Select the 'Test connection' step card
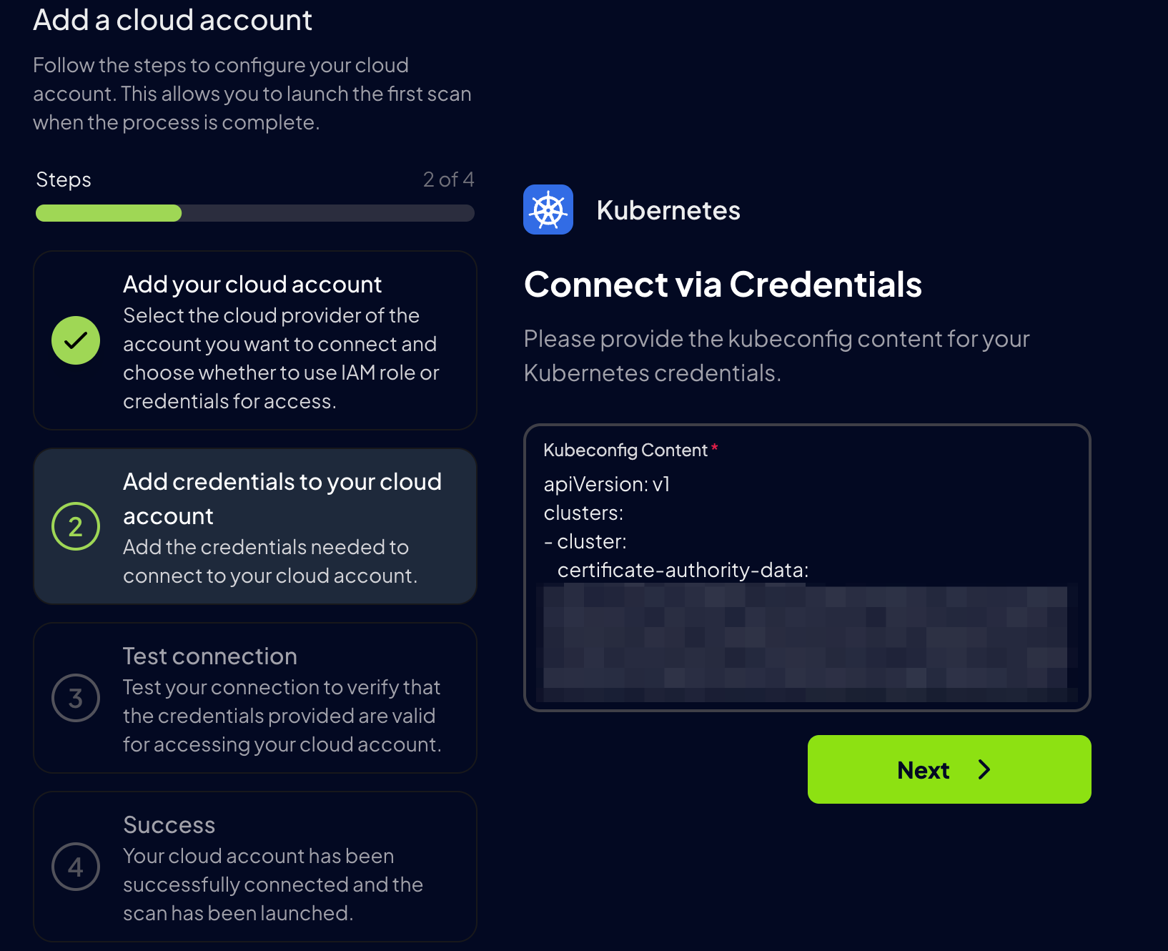The image size is (1168, 951). click(x=254, y=699)
